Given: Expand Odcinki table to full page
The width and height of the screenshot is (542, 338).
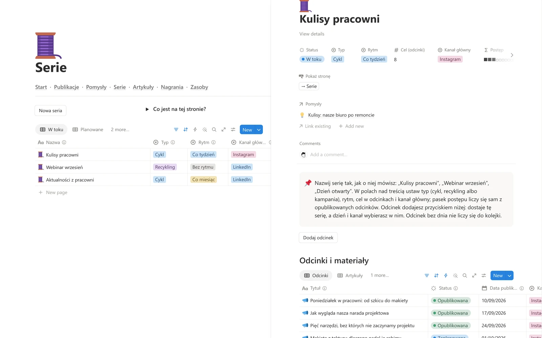Looking at the screenshot, I should pos(474,275).
